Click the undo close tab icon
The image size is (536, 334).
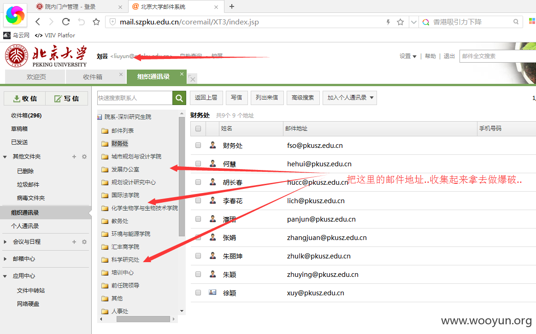click(x=82, y=22)
